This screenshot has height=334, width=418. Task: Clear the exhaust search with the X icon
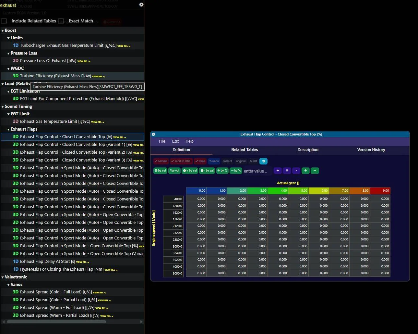(141, 5)
